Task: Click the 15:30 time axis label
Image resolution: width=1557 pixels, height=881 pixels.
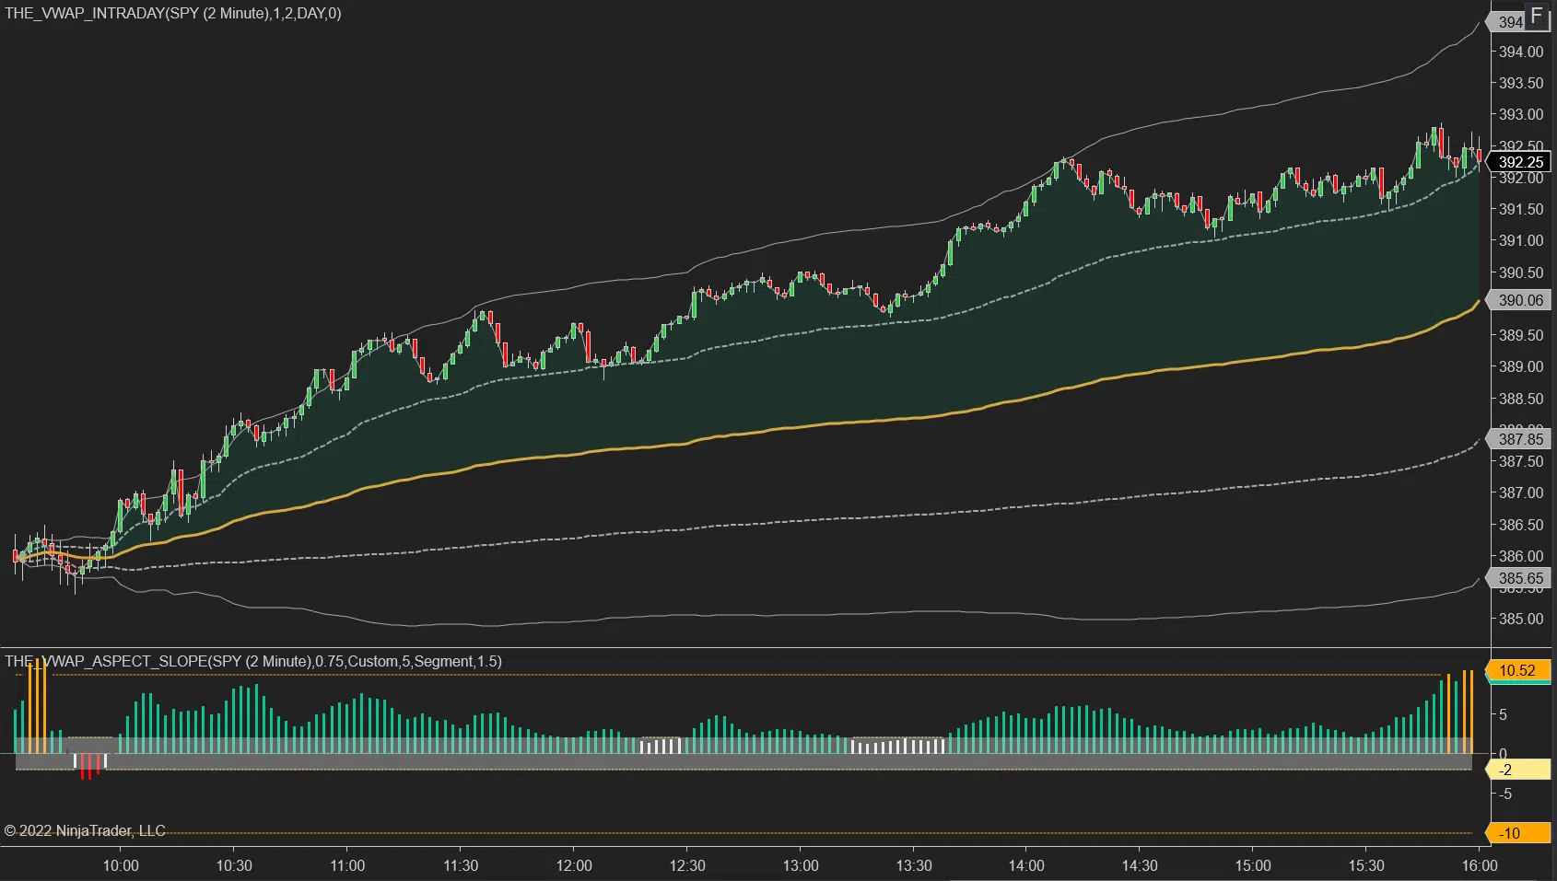Action: pos(1366,865)
